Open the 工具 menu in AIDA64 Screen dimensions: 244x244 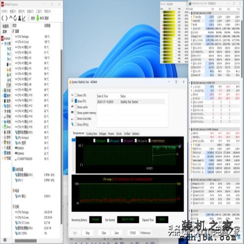tap(39, 11)
